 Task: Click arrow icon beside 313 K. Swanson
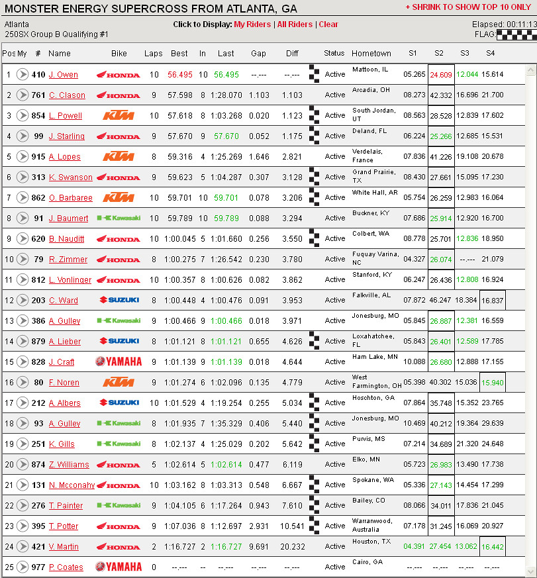click(23, 177)
